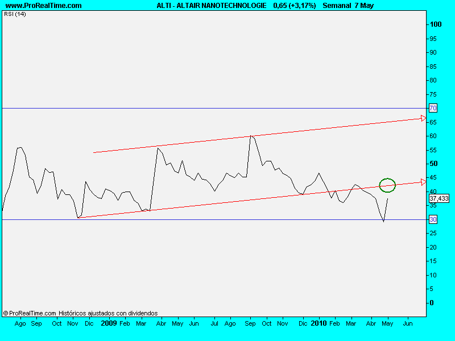The image size is (455, 341).
Task: Click the boxed 30 oversold level label
Action: tap(433, 219)
